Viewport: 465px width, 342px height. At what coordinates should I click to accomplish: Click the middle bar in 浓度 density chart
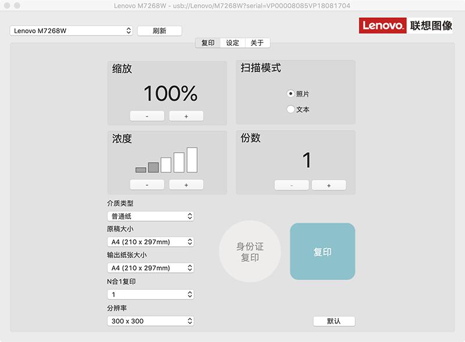pyautogui.click(x=166, y=165)
